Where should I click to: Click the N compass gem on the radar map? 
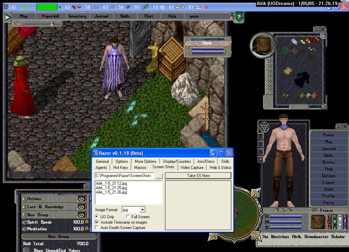[256, 193]
